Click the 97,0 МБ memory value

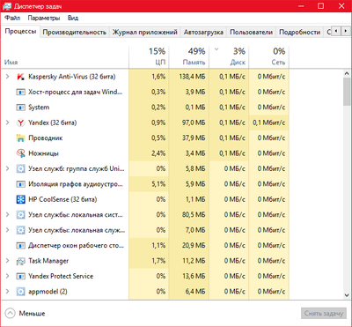[x=194, y=123]
